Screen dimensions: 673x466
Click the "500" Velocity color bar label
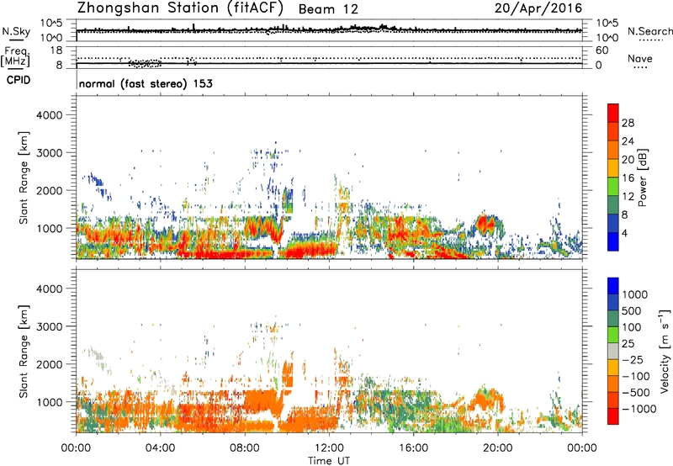pos(632,311)
